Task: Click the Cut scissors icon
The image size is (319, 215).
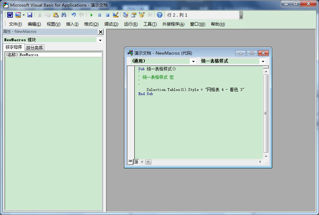Action: coord(40,15)
